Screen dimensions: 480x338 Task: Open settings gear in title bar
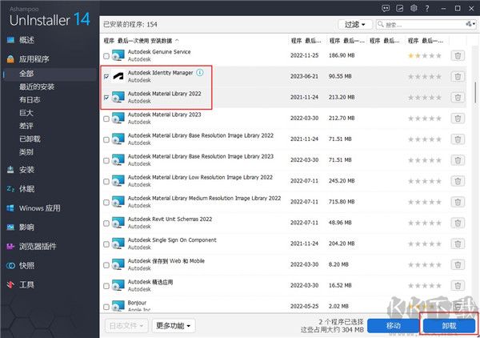[414, 8]
